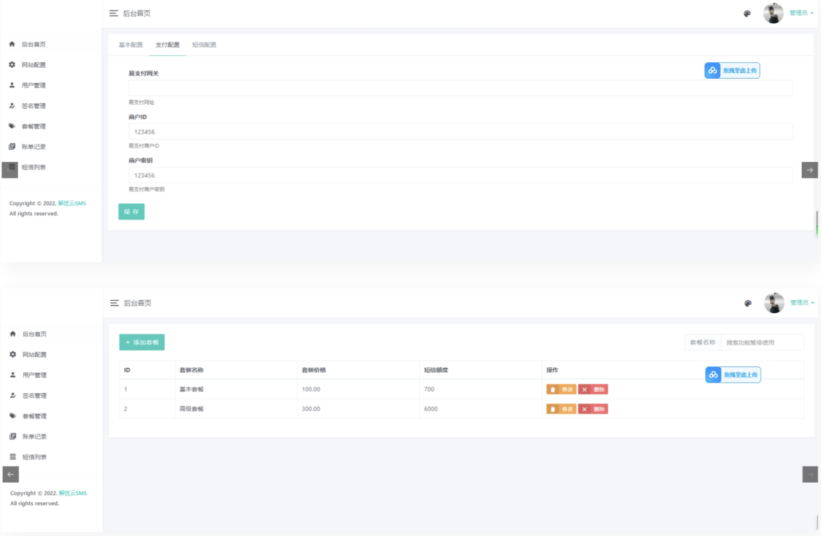Screen dimensions: 821x536
Task: Click the 高级套餐 name cell
Action: (x=236, y=409)
